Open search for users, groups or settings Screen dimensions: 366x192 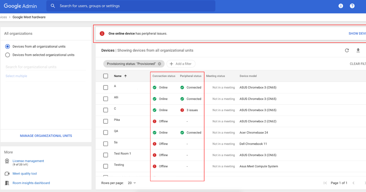tap(131, 6)
